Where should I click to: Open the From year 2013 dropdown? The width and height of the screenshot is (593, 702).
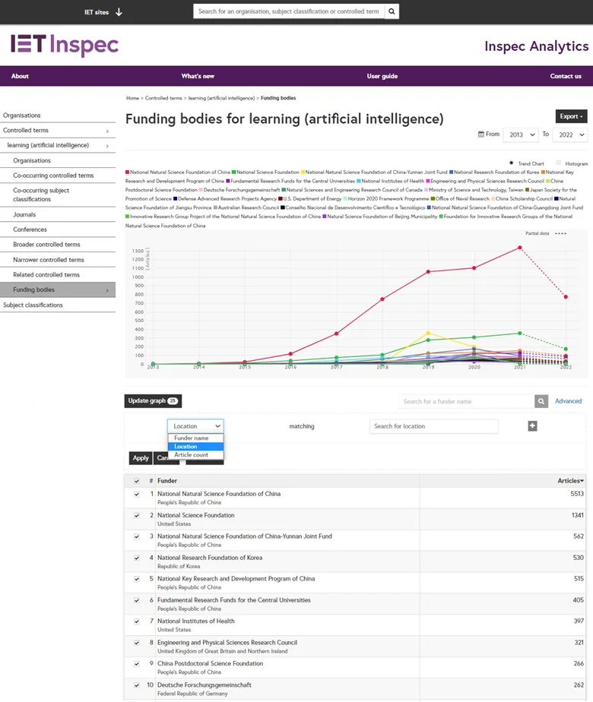[520, 134]
